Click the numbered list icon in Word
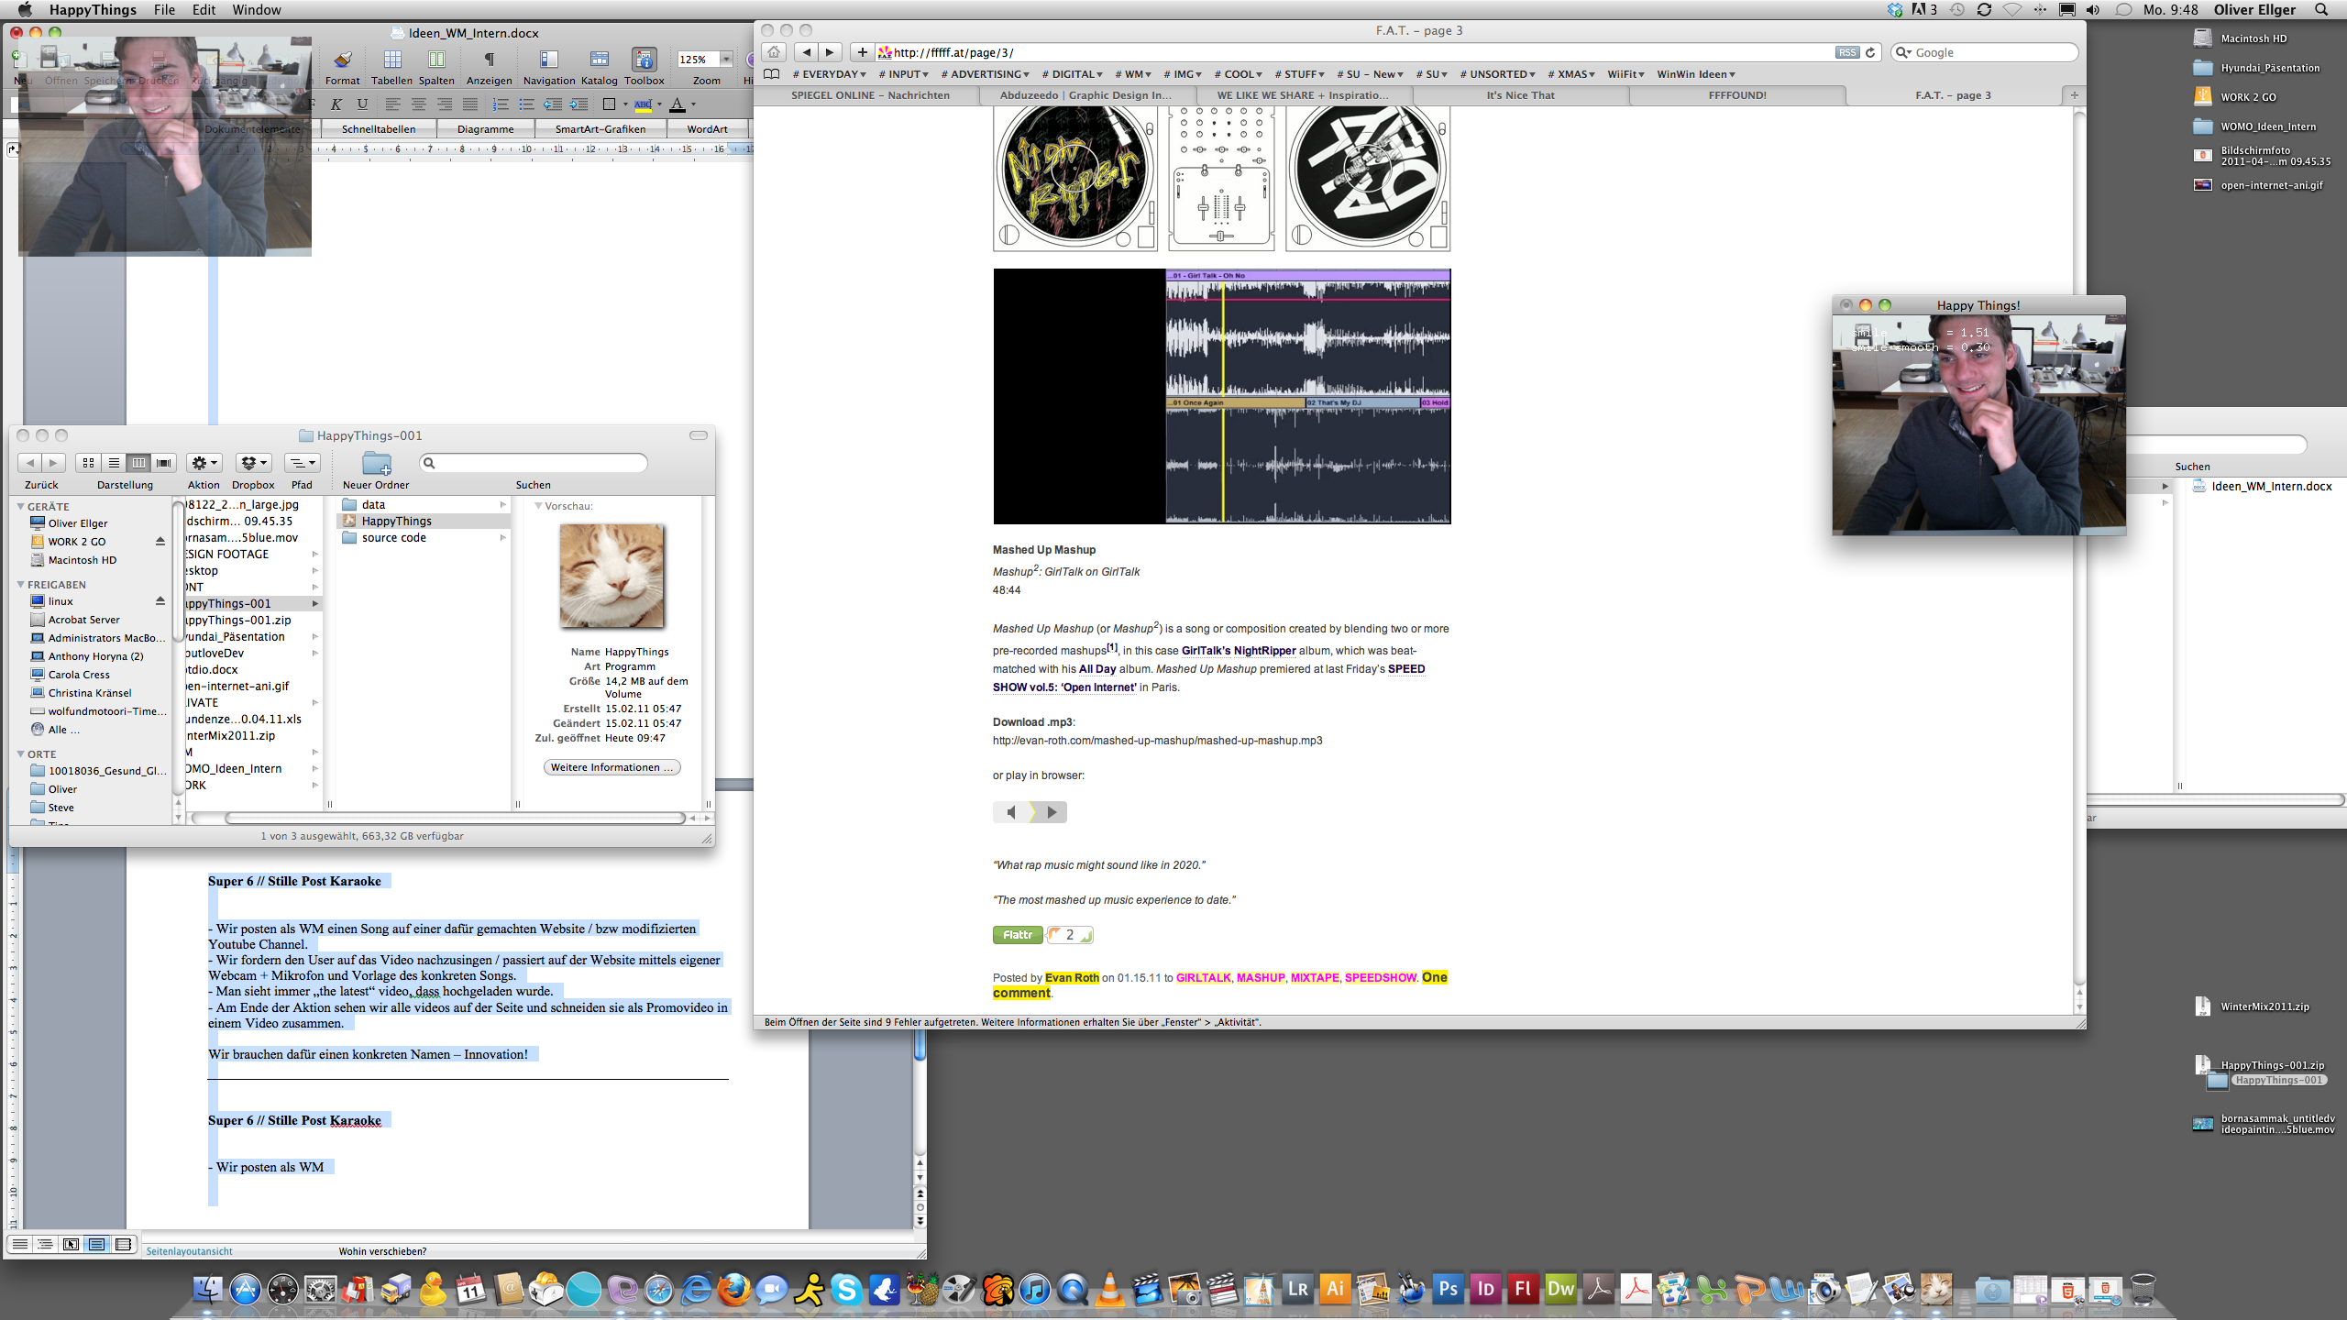This screenshot has height=1320, width=2347. click(x=501, y=104)
